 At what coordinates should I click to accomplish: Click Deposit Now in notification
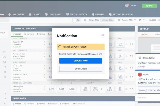pos(81,61)
